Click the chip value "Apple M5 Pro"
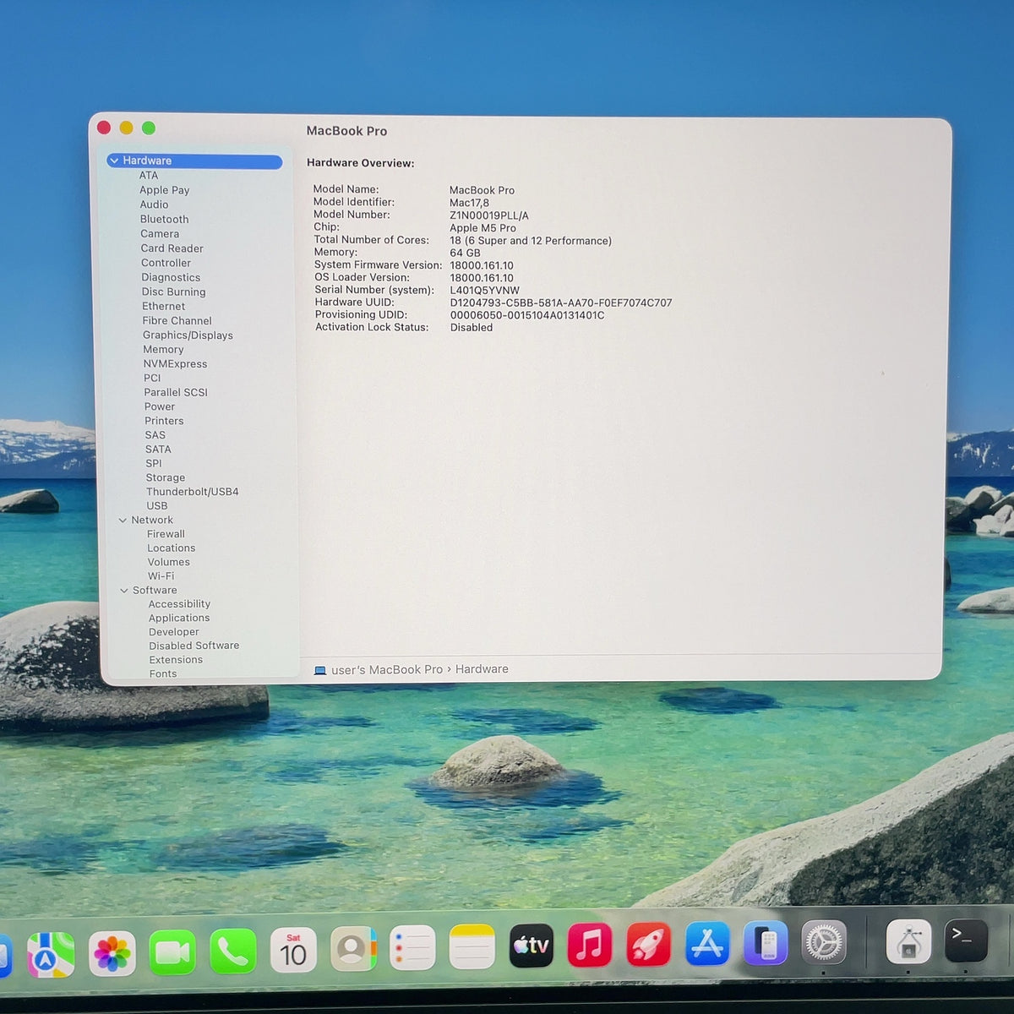1014x1014 pixels. point(482,228)
